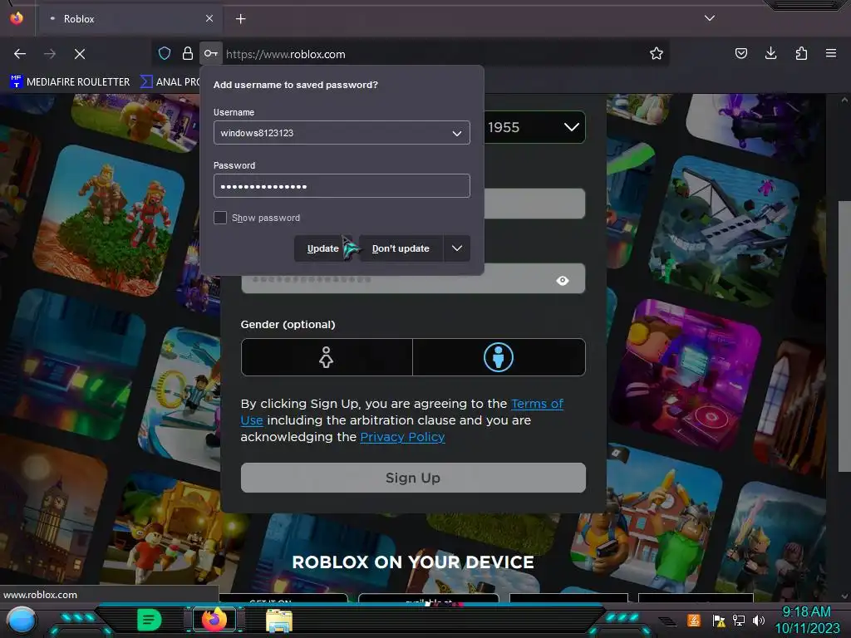Image resolution: width=851 pixels, height=638 pixels.
Task: Select the male gender option
Action: 499,357
